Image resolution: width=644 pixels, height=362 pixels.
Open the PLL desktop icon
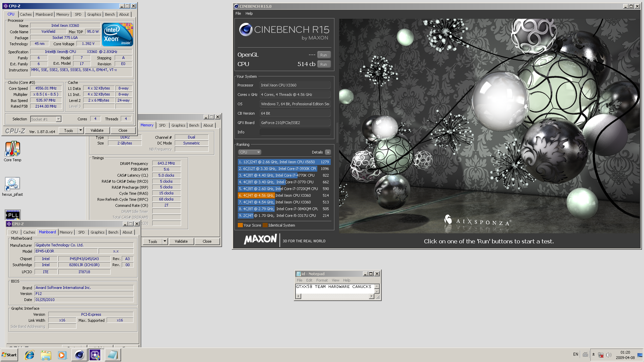tap(13, 215)
